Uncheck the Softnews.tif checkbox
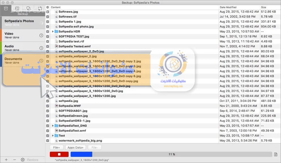Screen dimensions: 281x163 (47, 17)
